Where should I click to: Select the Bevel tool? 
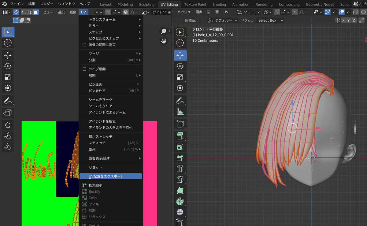[x=180, y=158]
